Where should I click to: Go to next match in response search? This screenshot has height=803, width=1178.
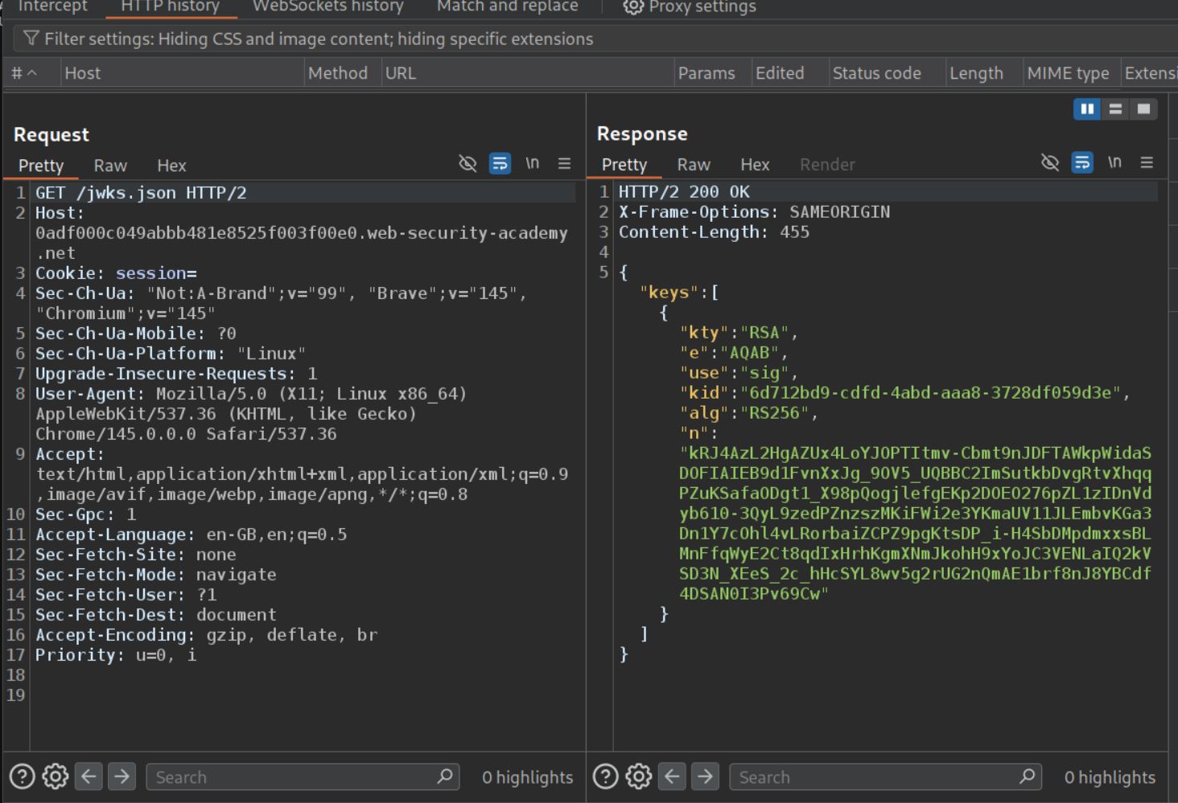pos(705,776)
